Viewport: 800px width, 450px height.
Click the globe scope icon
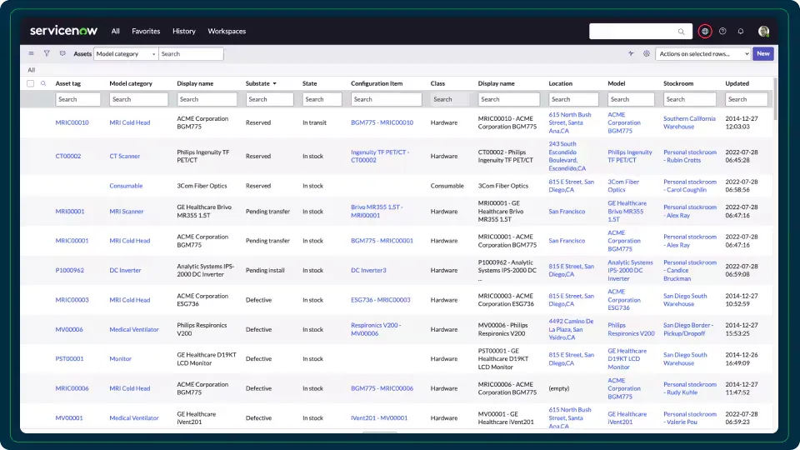click(705, 32)
